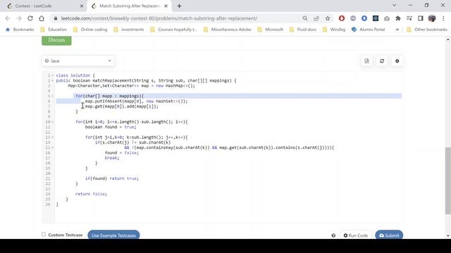Image resolution: width=451 pixels, height=253 pixels.
Task: Close the Contest - LeetCode tab
Action: [x=82, y=6]
